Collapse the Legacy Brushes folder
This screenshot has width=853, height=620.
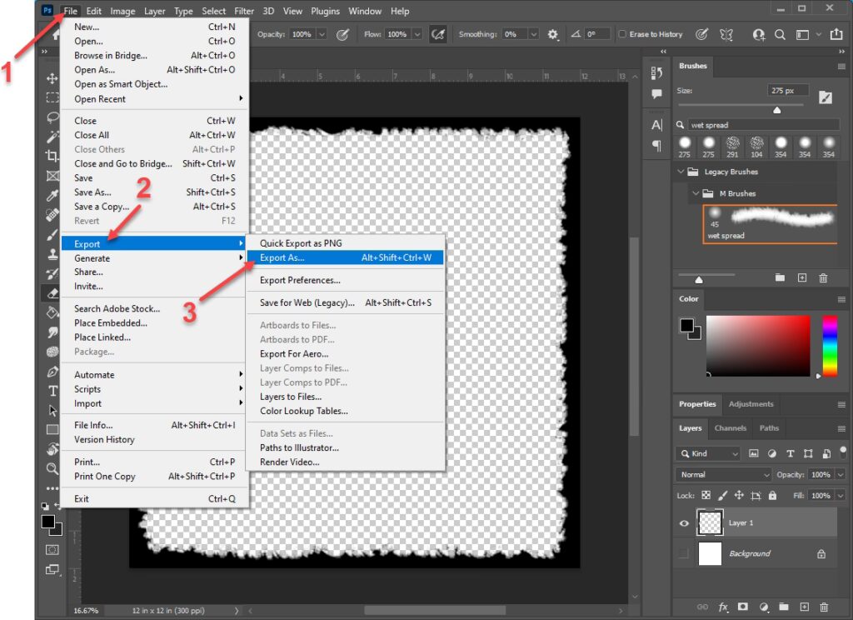(x=681, y=172)
